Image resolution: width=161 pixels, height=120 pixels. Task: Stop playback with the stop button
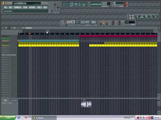click(73, 22)
